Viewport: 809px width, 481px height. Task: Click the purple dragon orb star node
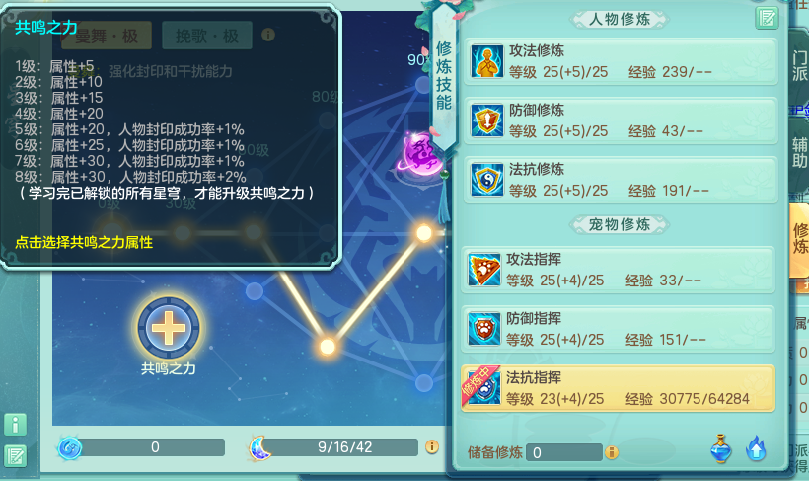click(x=420, y=154)
